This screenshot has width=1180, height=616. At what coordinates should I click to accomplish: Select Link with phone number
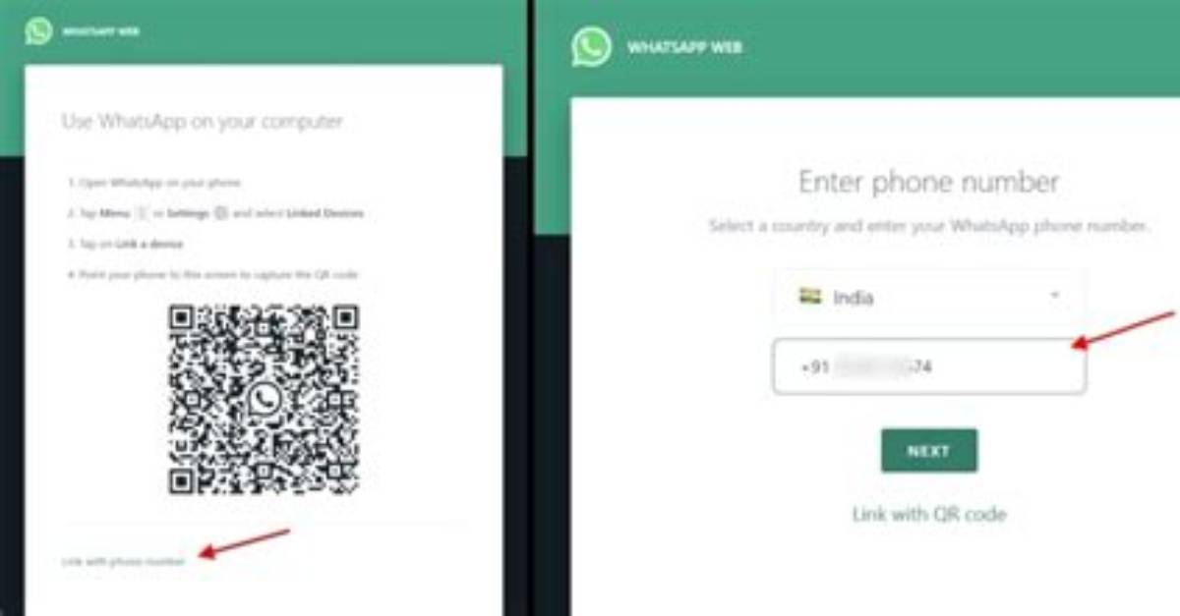(123, 562)
